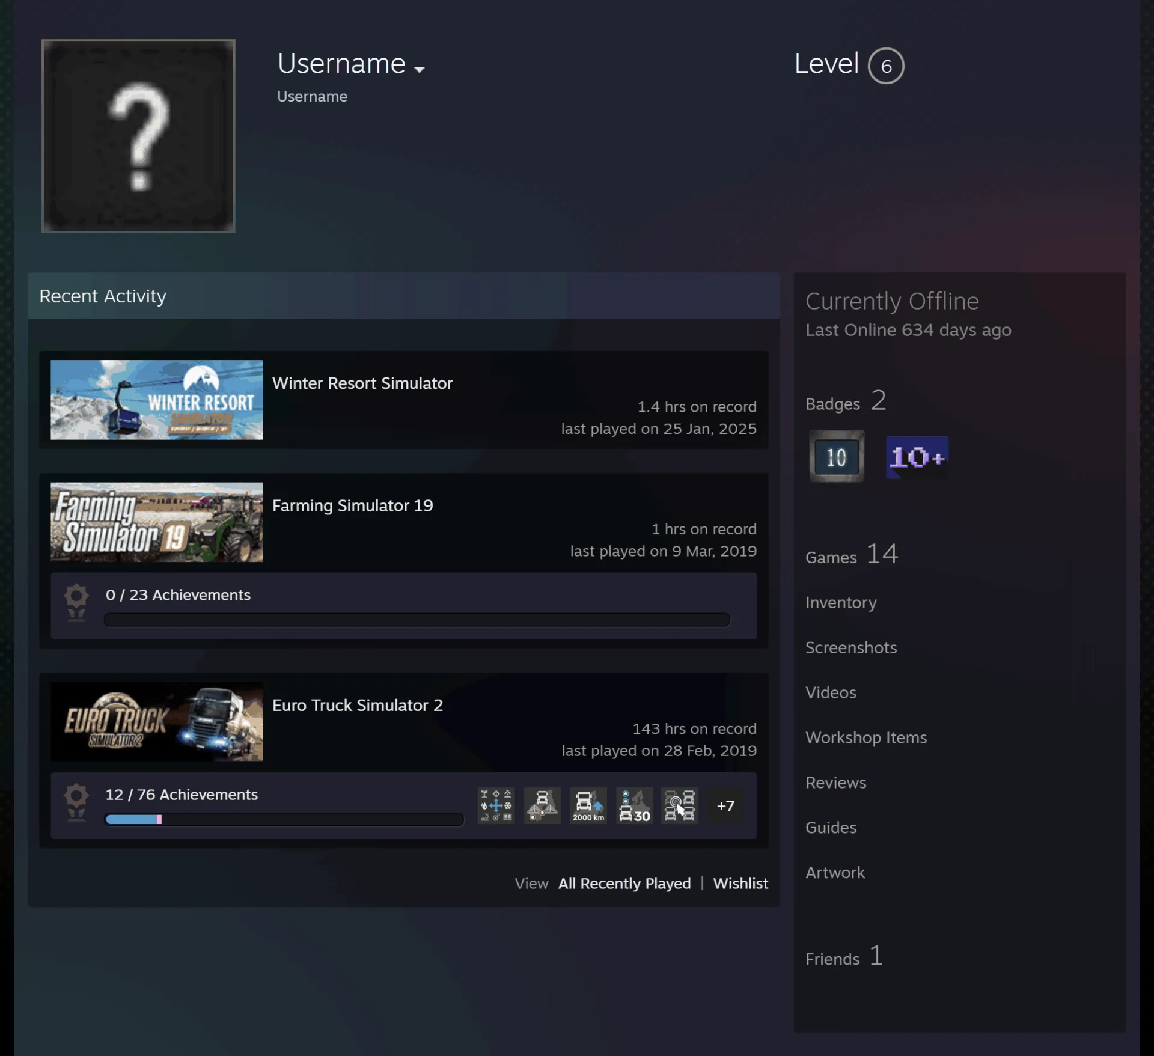Viewport: 1154px width, 1056px height.
Task: Open Winter Resort Simulator game thumbnail
Action: 157,400
